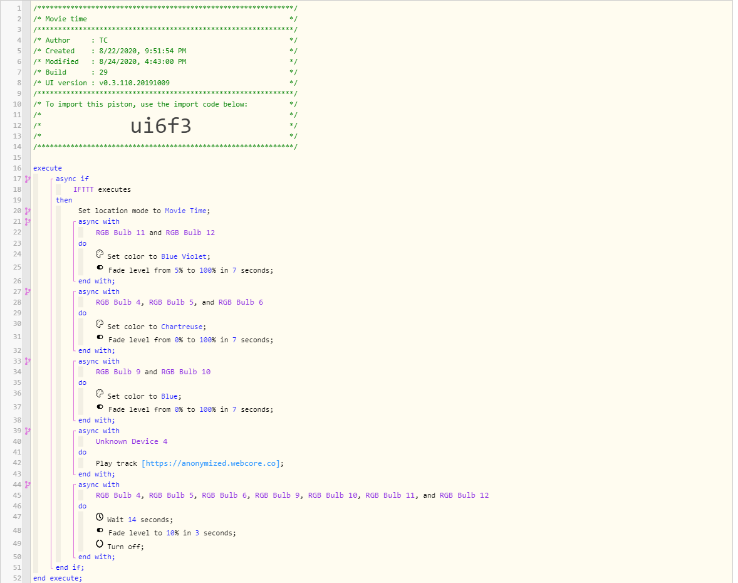Click line number 42 in gutter

(x=17, y=463)
